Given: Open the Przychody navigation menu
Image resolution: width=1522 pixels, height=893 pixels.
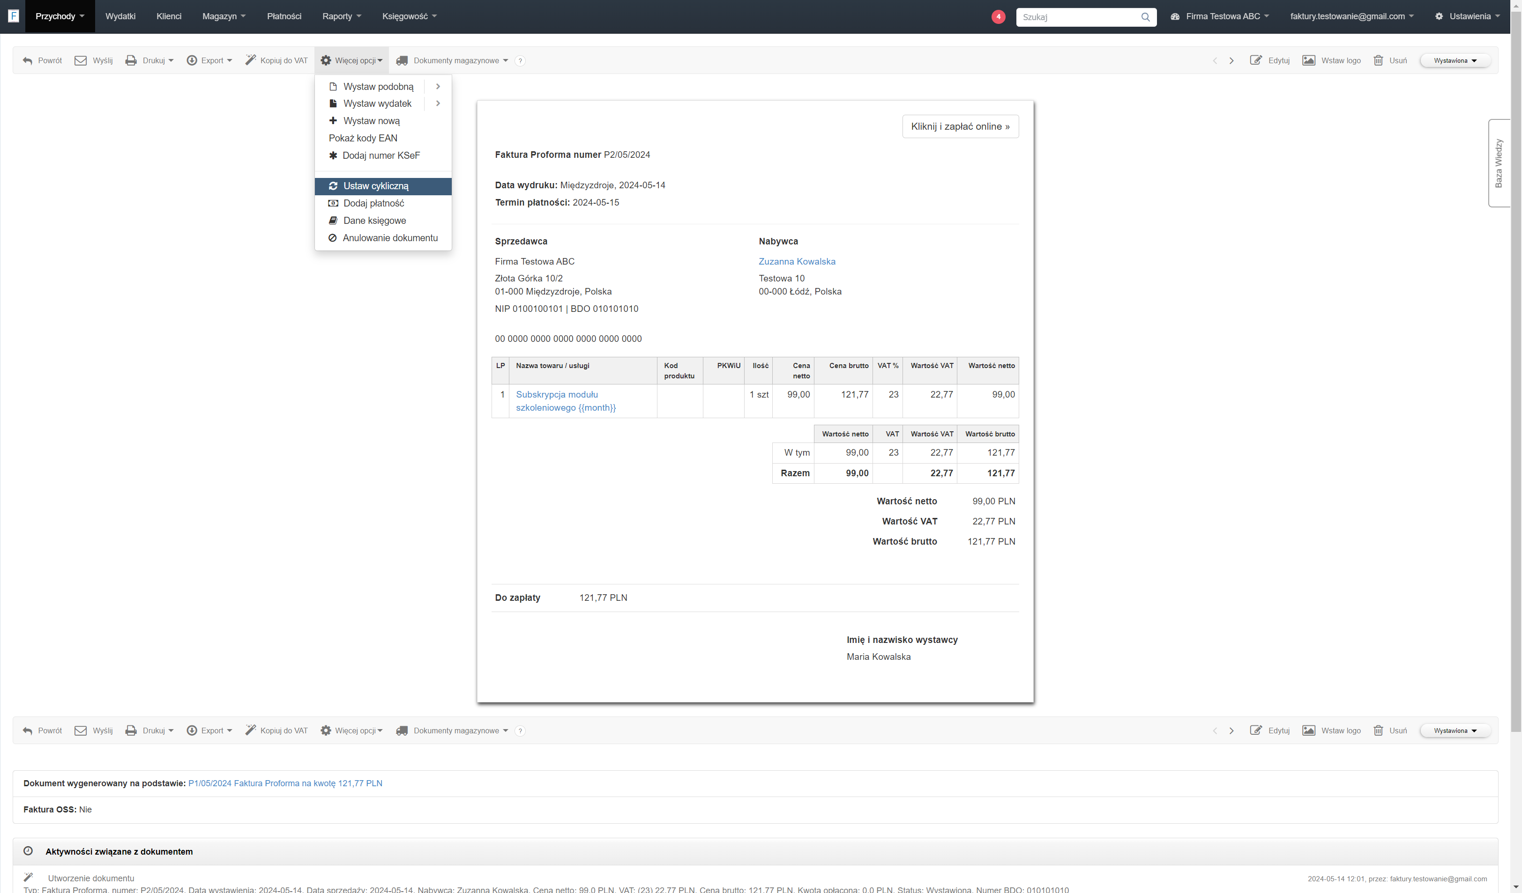Looking at the screenshot, I should point(60,16).
